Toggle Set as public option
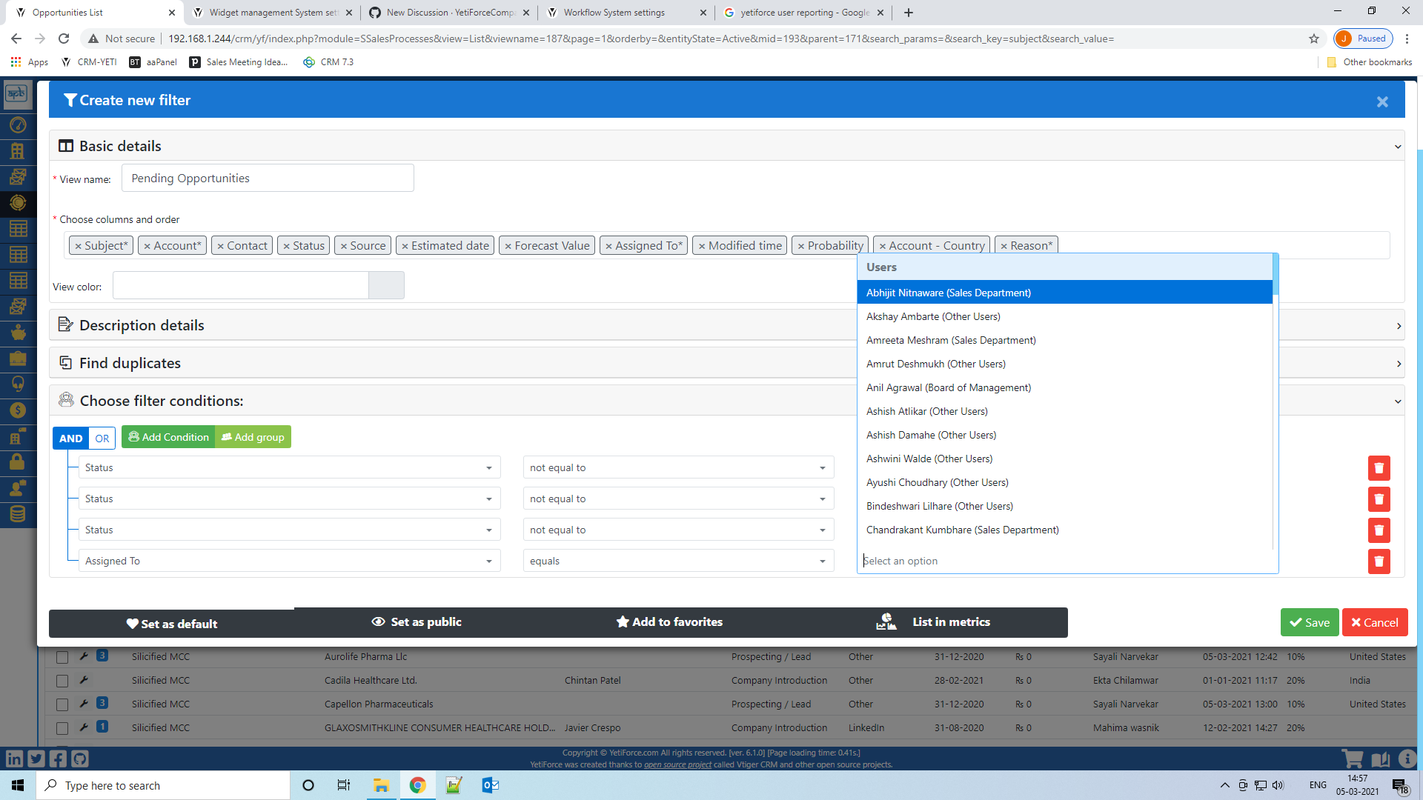The width and height of the screenshot is (1423, 800). coord(417,622)
